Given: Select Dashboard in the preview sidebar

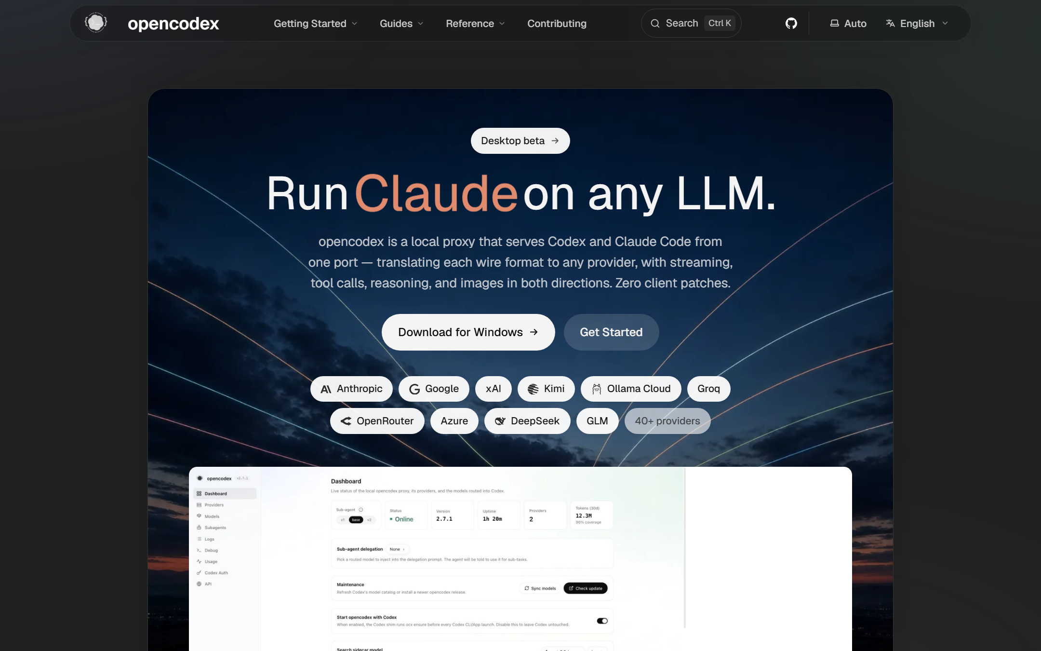Looking at the screenshot, I should pyautogui.click(x=225, y=493).
